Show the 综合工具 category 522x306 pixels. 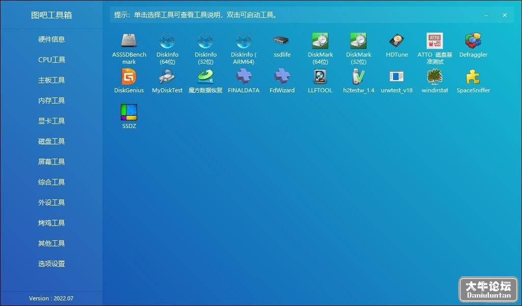point(51,182)
